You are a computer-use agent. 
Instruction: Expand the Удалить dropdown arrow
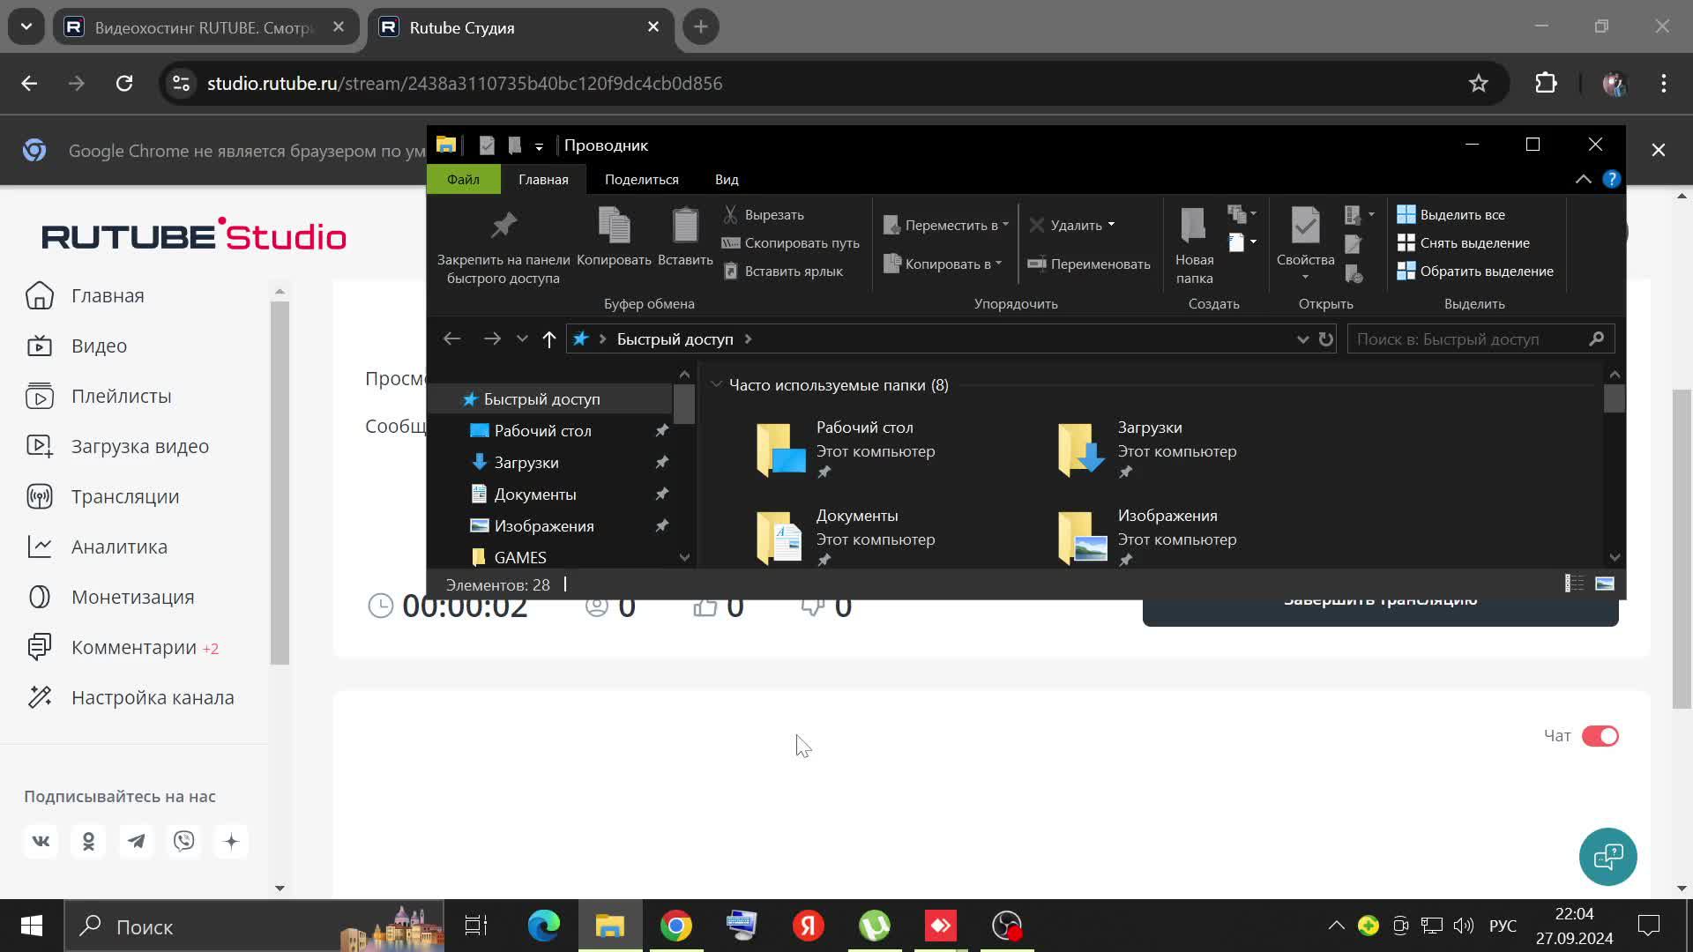tap(1111, 225)
